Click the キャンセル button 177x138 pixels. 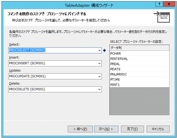click(x=158, y=129)
